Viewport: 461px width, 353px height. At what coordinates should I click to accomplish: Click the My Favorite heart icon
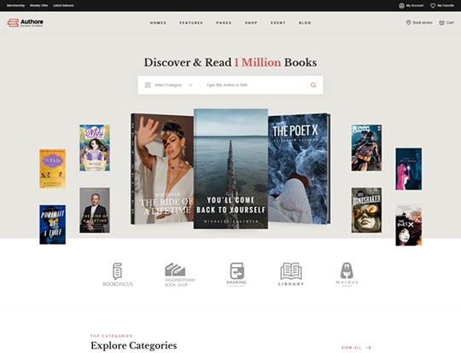[x=433, y=6]
